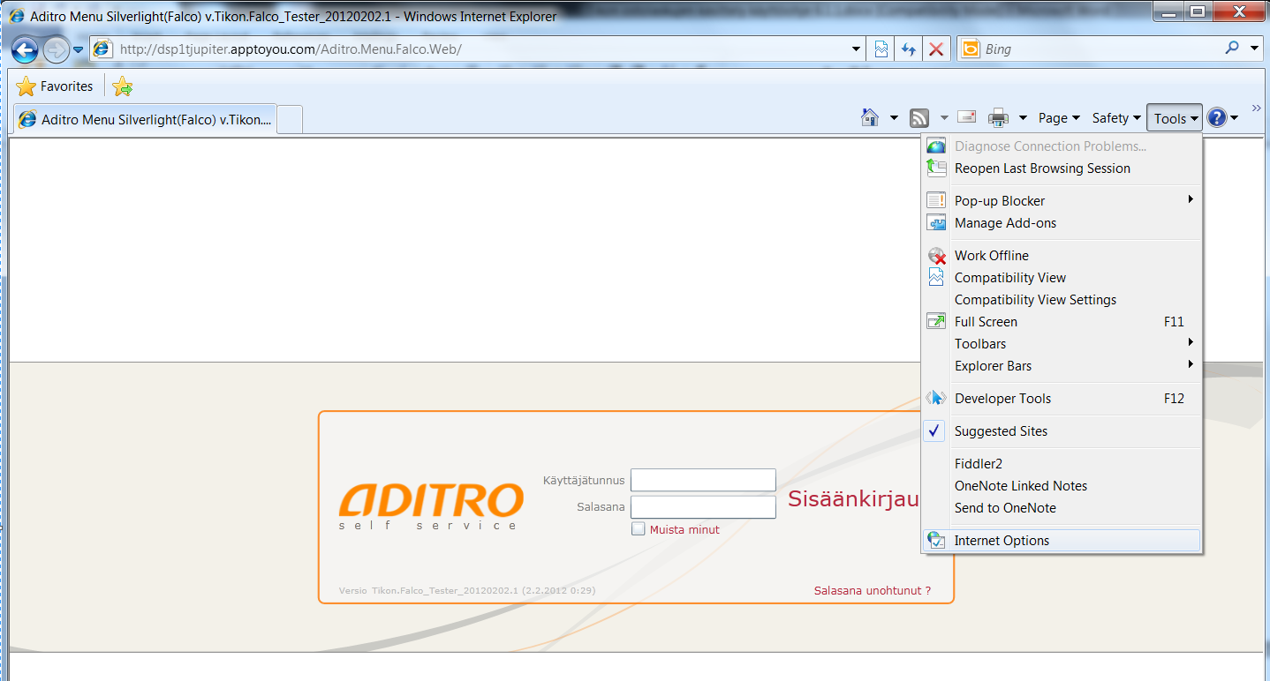Open the Favorites star button
1270x681 pixels.
point(55,86)
